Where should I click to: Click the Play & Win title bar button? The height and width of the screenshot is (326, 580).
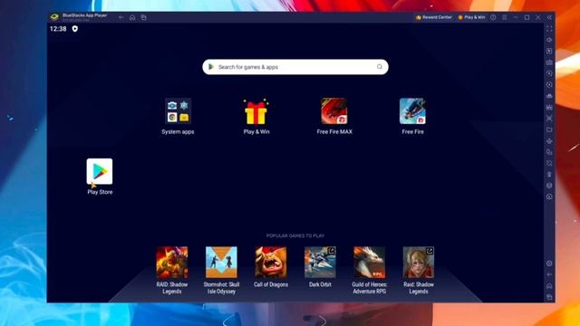(471, 17)
